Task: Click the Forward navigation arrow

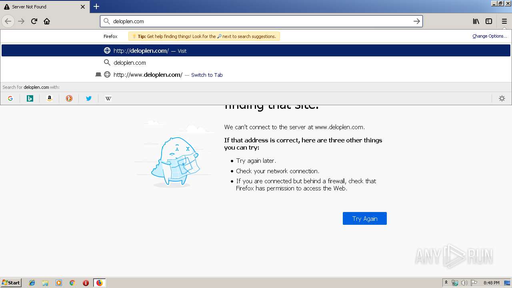Action: click(21, 21)
